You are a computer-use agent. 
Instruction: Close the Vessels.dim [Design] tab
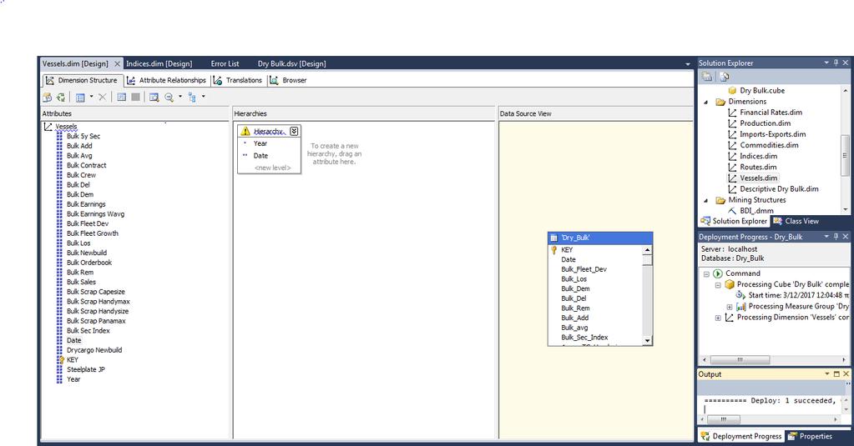pyautogui.click(x=117, y=64)
